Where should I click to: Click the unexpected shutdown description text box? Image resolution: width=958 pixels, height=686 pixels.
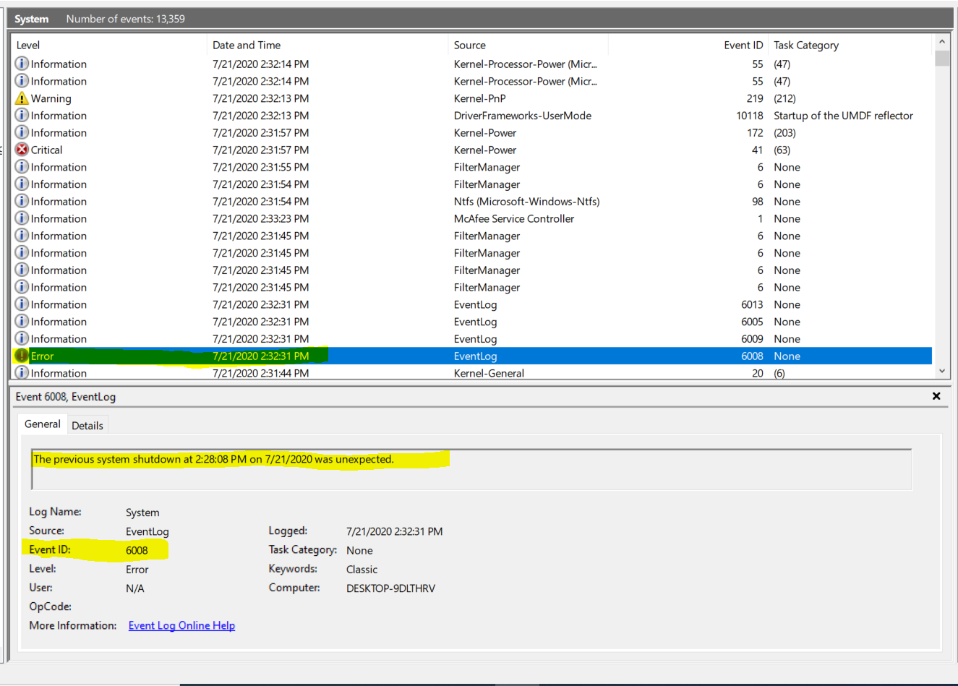pos(471,469)
